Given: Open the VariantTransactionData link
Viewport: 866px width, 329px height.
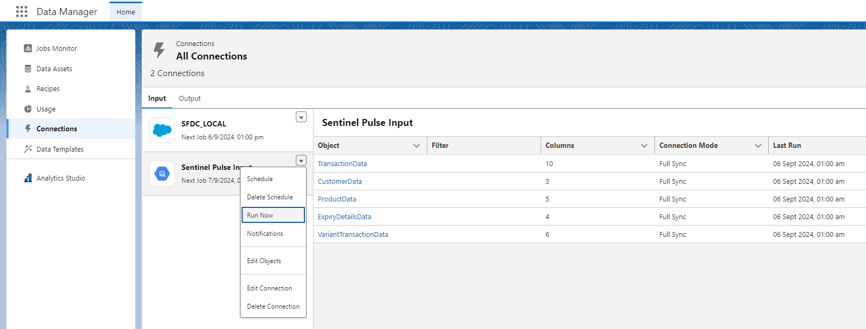Looking at the screenshot, I should (x=353, y=235).
